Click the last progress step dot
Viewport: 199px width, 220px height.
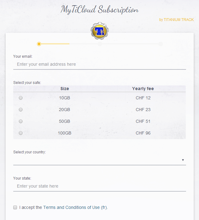pyautogui.click(x=160, y=44)
